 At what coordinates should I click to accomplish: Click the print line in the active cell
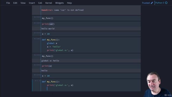(60, 85)
